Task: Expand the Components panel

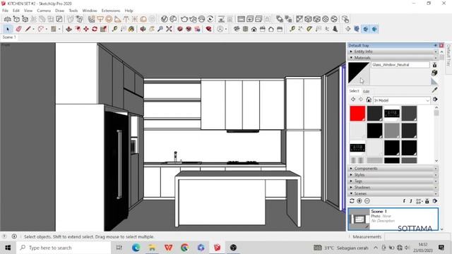Action: tap(393, 169)
